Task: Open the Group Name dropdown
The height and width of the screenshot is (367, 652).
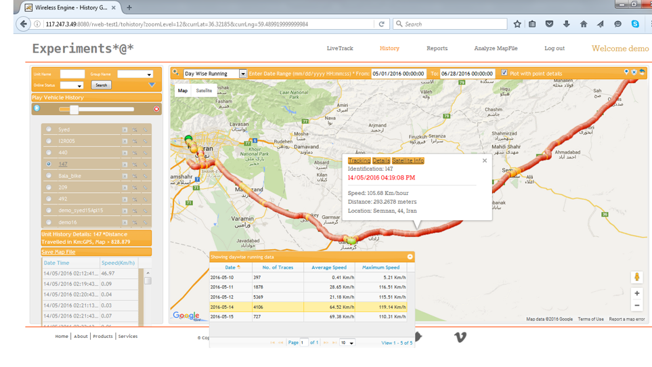Action: tap(135, 74)
